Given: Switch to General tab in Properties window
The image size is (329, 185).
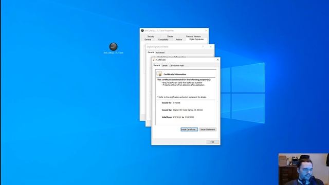Looking at the screenshot, I should (148, 40).
